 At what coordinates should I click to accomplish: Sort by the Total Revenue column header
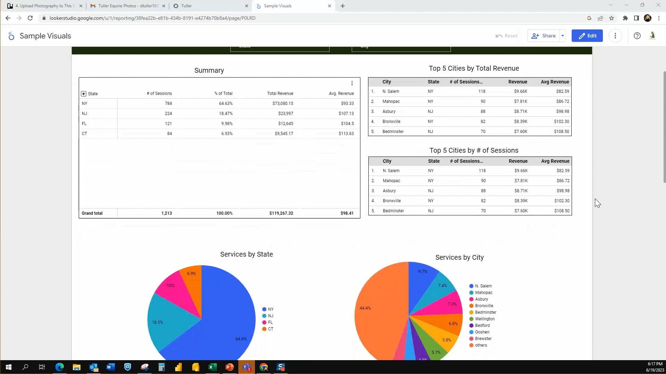click(x=280, y=93)
